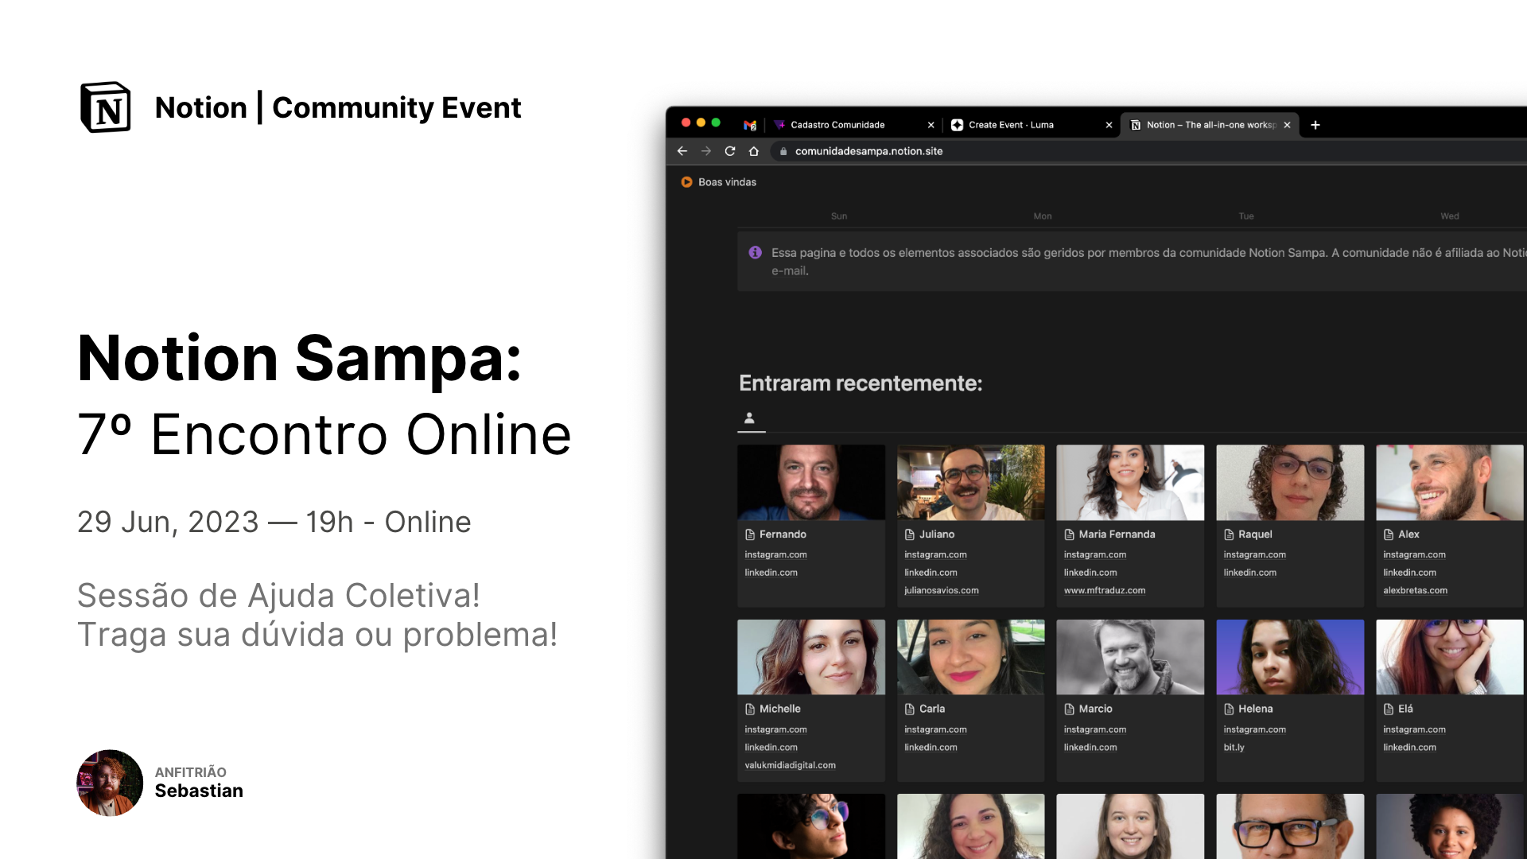Reload the current page
This screenshot has height=859, width=1527.
click(x=730, y=151)
